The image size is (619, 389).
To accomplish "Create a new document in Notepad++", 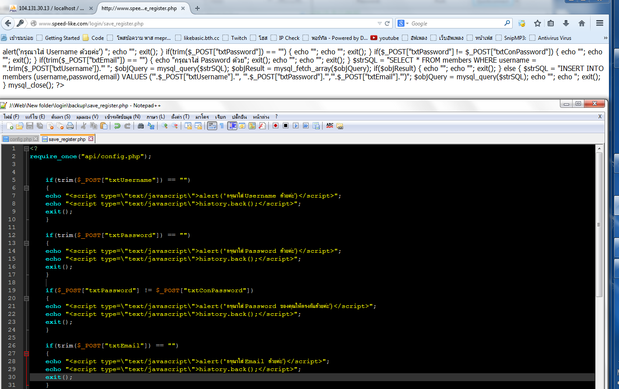I will click(x=10, y=126).
